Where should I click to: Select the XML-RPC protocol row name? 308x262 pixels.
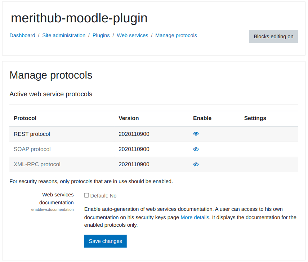[37, 164]
